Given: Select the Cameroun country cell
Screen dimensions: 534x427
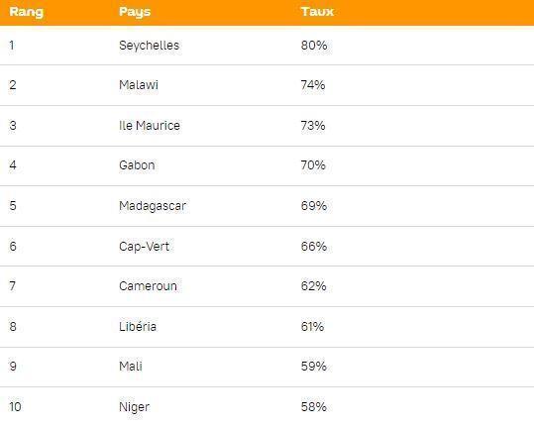Looking at the screenshot, I should tap(149, 286).
